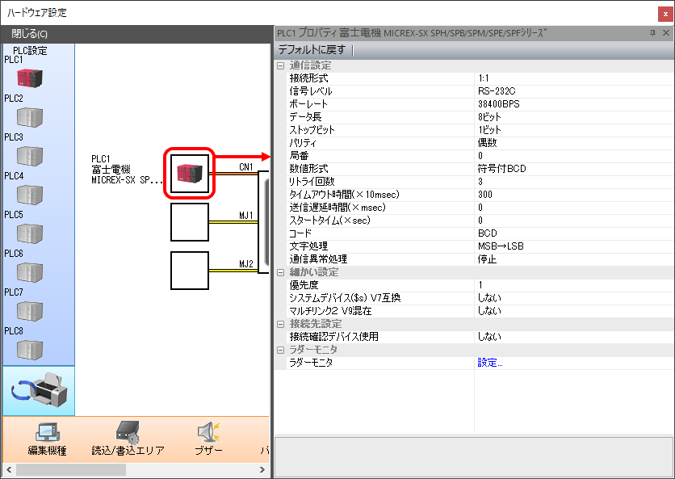This screenshot has height=479, width=675.
Task: Collapse the 細かい設定 section
Action: click(x=280, y=272)
